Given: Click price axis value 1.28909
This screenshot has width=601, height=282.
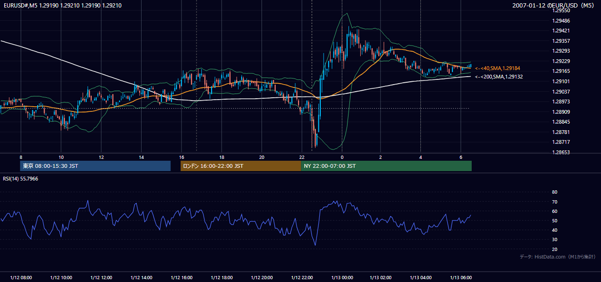Looking at the screenshot, I should point(561,112).
